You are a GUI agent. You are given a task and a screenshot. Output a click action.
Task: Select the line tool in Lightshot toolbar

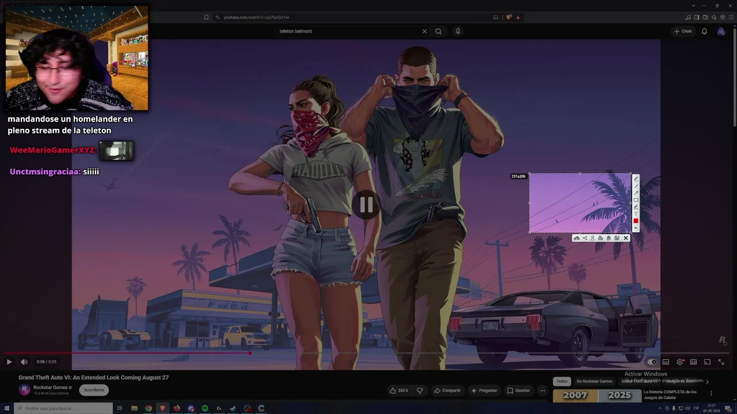pyautogui.click(x=636, y=186)
